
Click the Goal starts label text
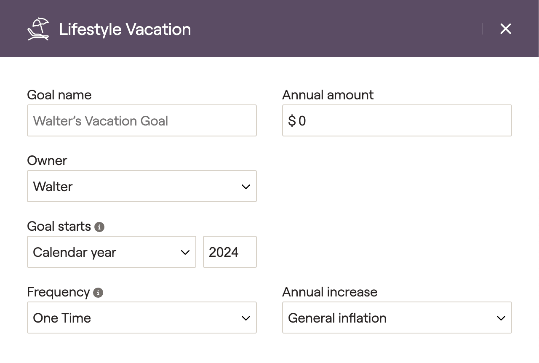click(x=59, y=227)
